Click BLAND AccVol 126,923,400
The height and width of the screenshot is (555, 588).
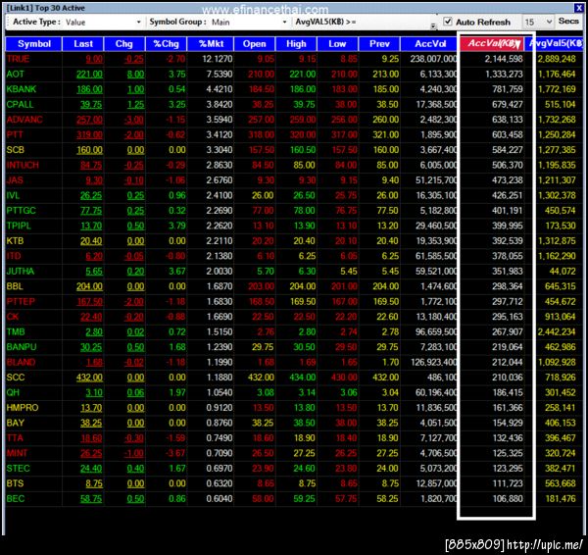434,363
